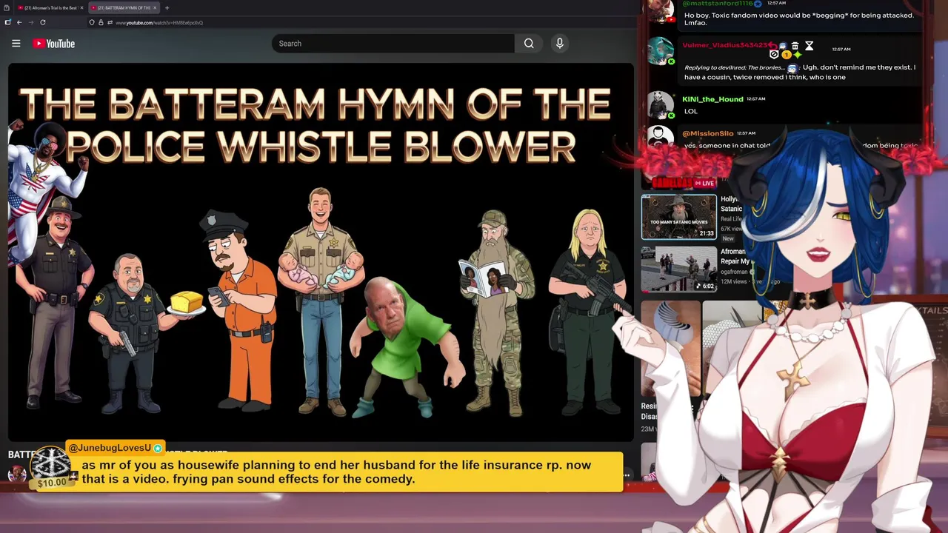Reload the page with refresh icon
The height and width of the screenshot is (533, 948).
pos(43,22)
